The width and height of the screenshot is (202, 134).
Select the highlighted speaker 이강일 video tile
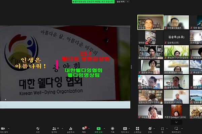pos(150,22)
